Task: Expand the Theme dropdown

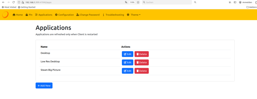Action: (134, 15)
